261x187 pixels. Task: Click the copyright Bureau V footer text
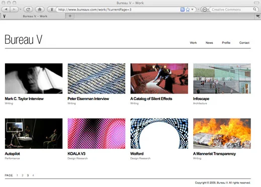pyautogui.click(x=222, y=182)
